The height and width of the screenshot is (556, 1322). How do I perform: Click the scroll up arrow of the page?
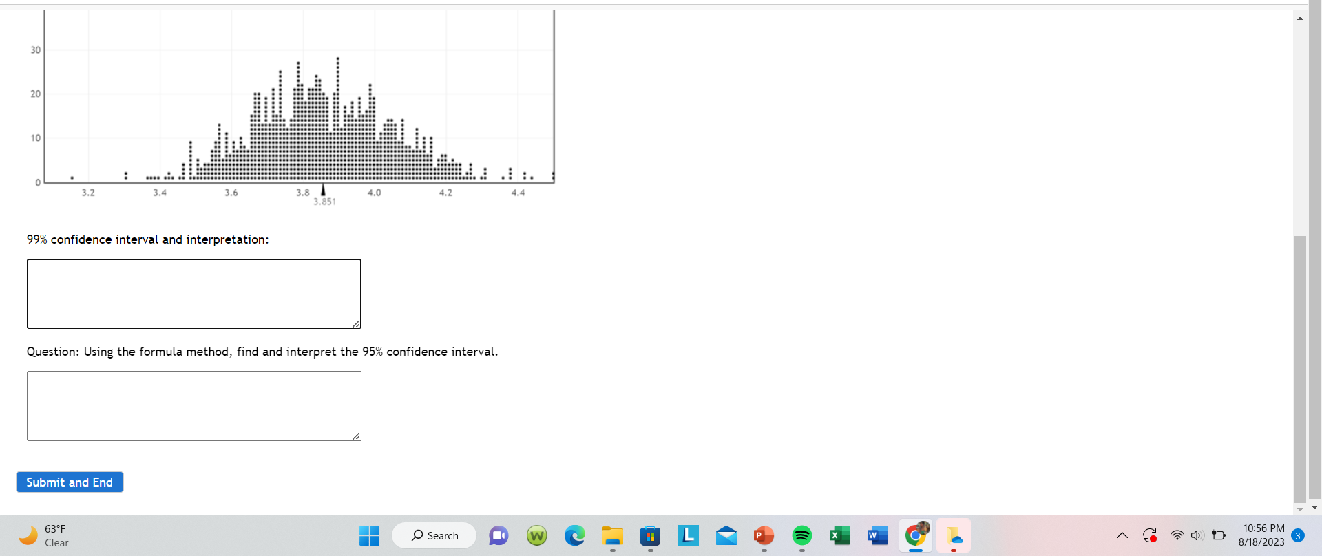click(x=1300, y=18)
